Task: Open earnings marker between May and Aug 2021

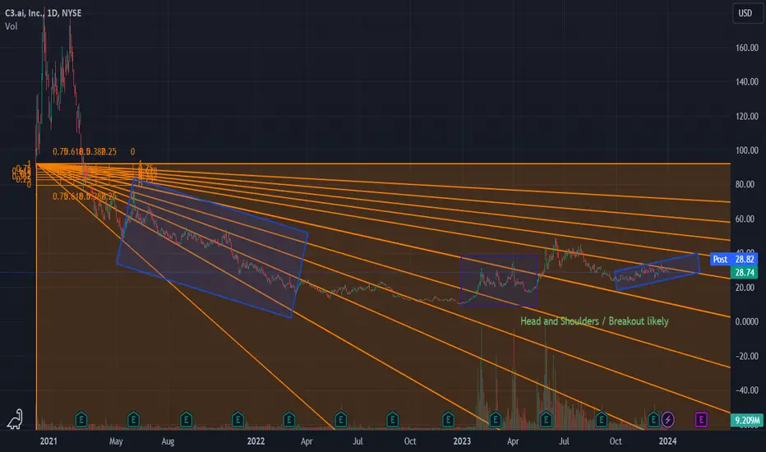Action: (133, 419)
